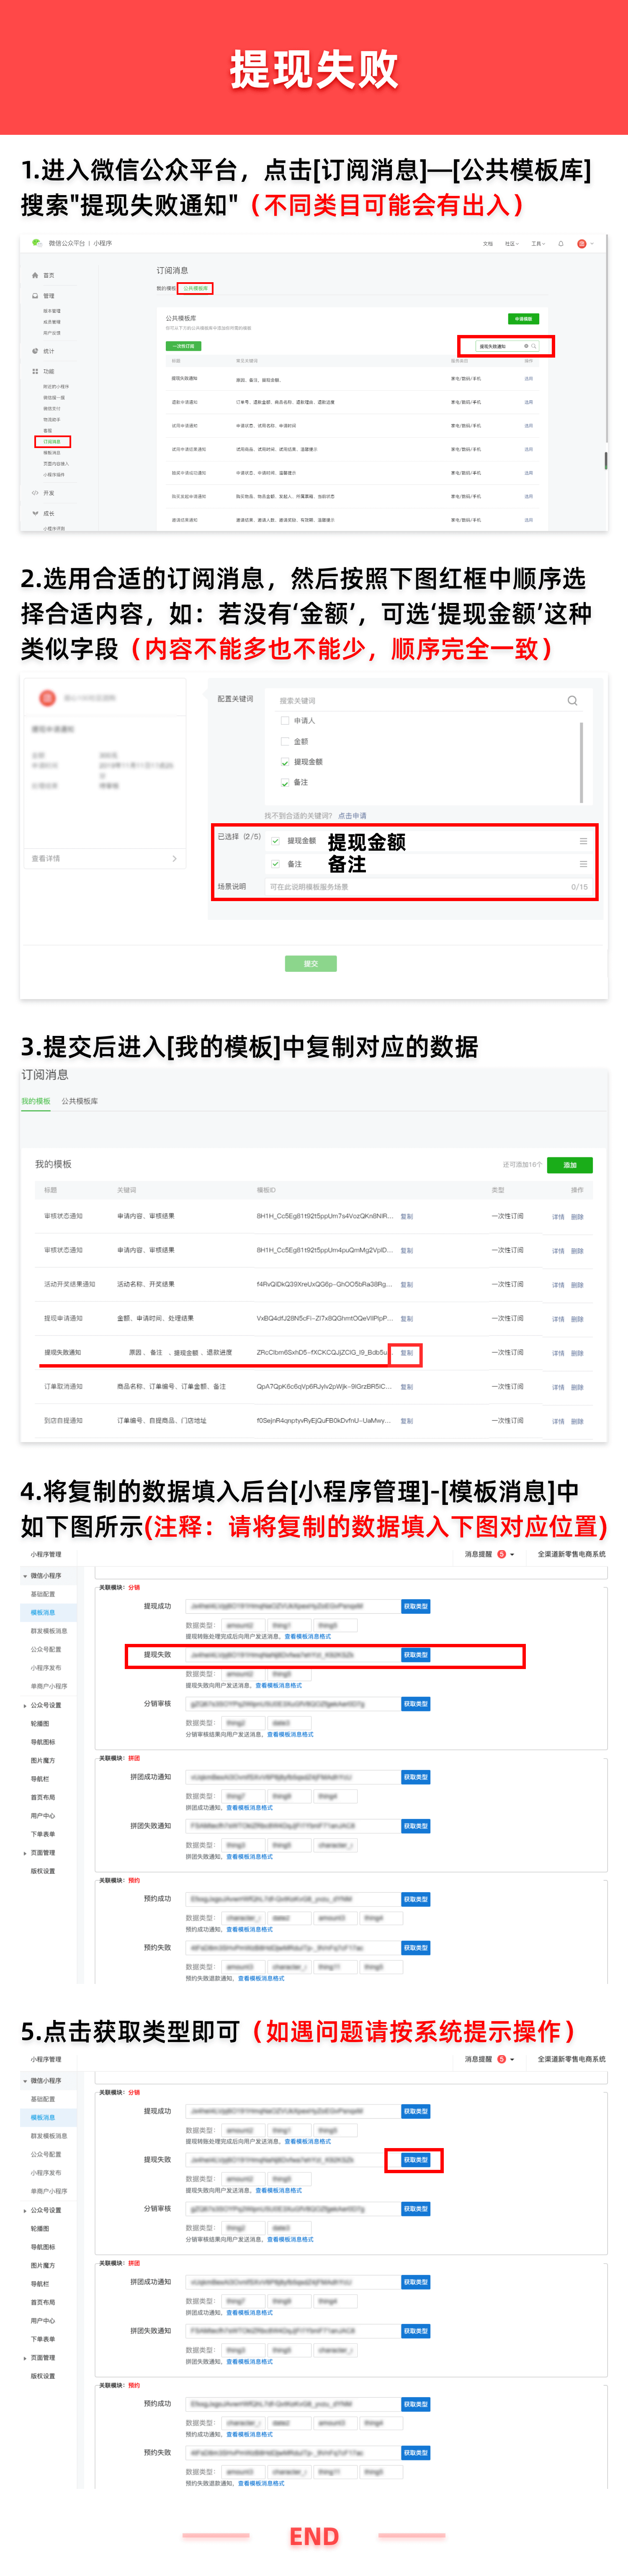Check the 金额 keyword checkbox
628x2576 pixels.
[285, 741]
